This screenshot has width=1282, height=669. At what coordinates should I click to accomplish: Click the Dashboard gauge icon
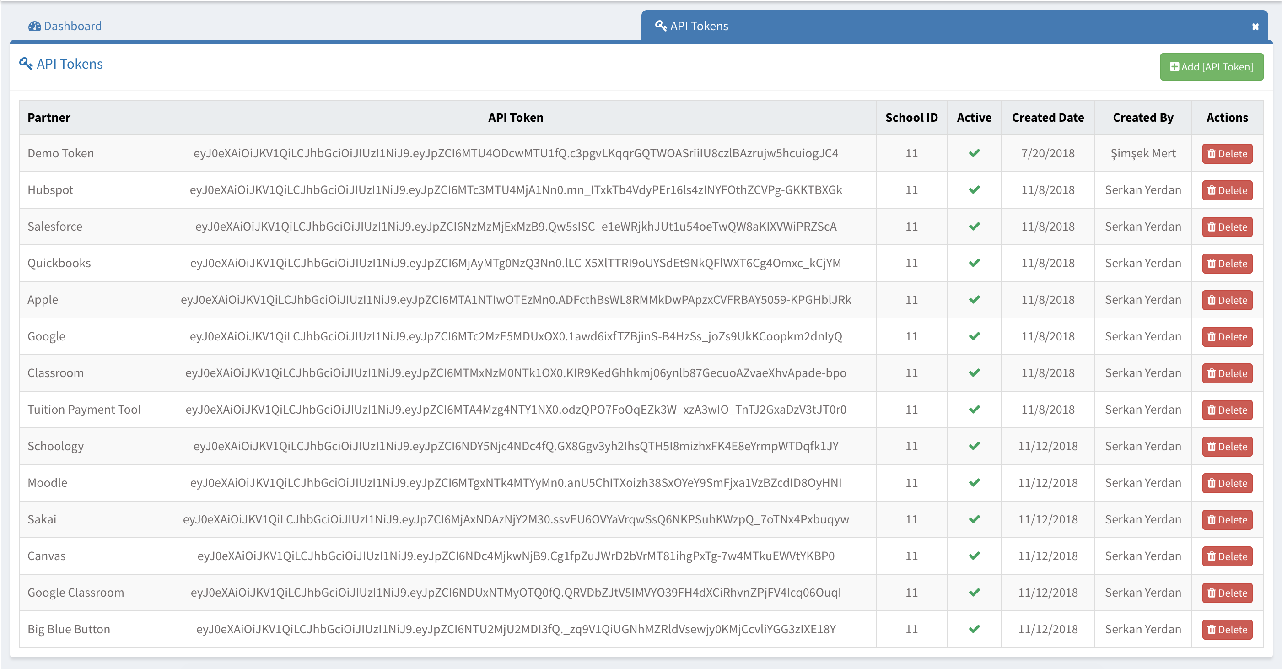pyautogui.click(x=34, y=26)
